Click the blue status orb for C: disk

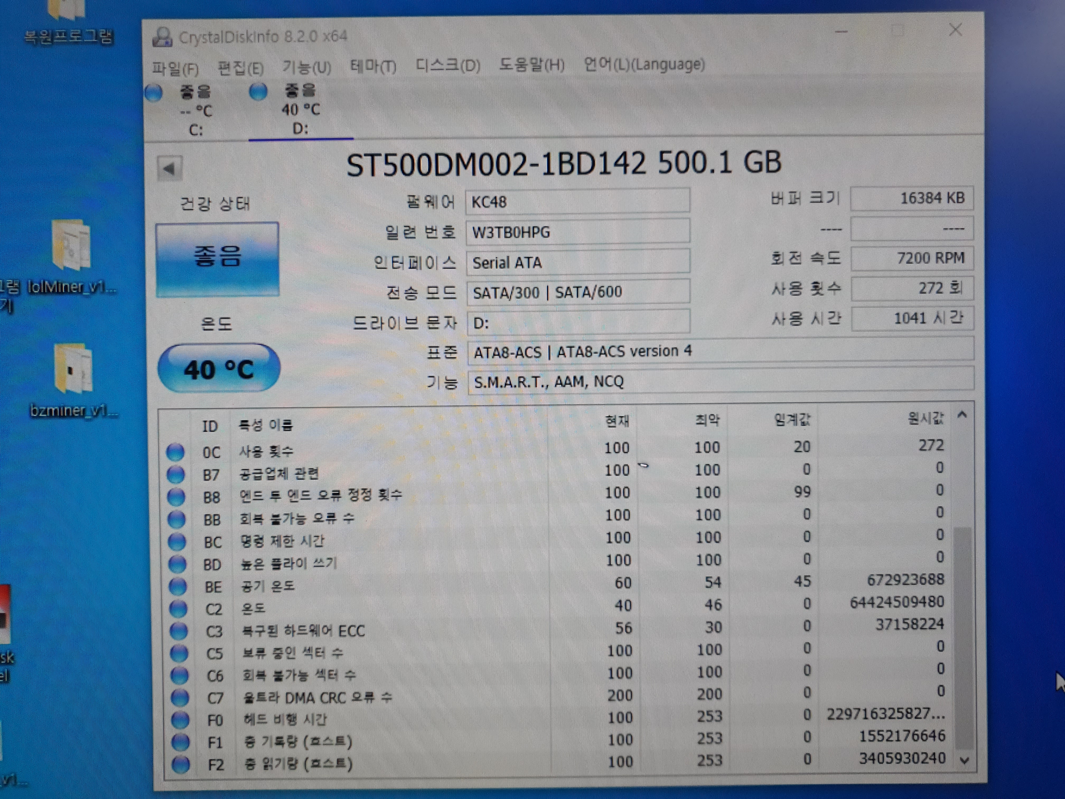tap(154, 92)
